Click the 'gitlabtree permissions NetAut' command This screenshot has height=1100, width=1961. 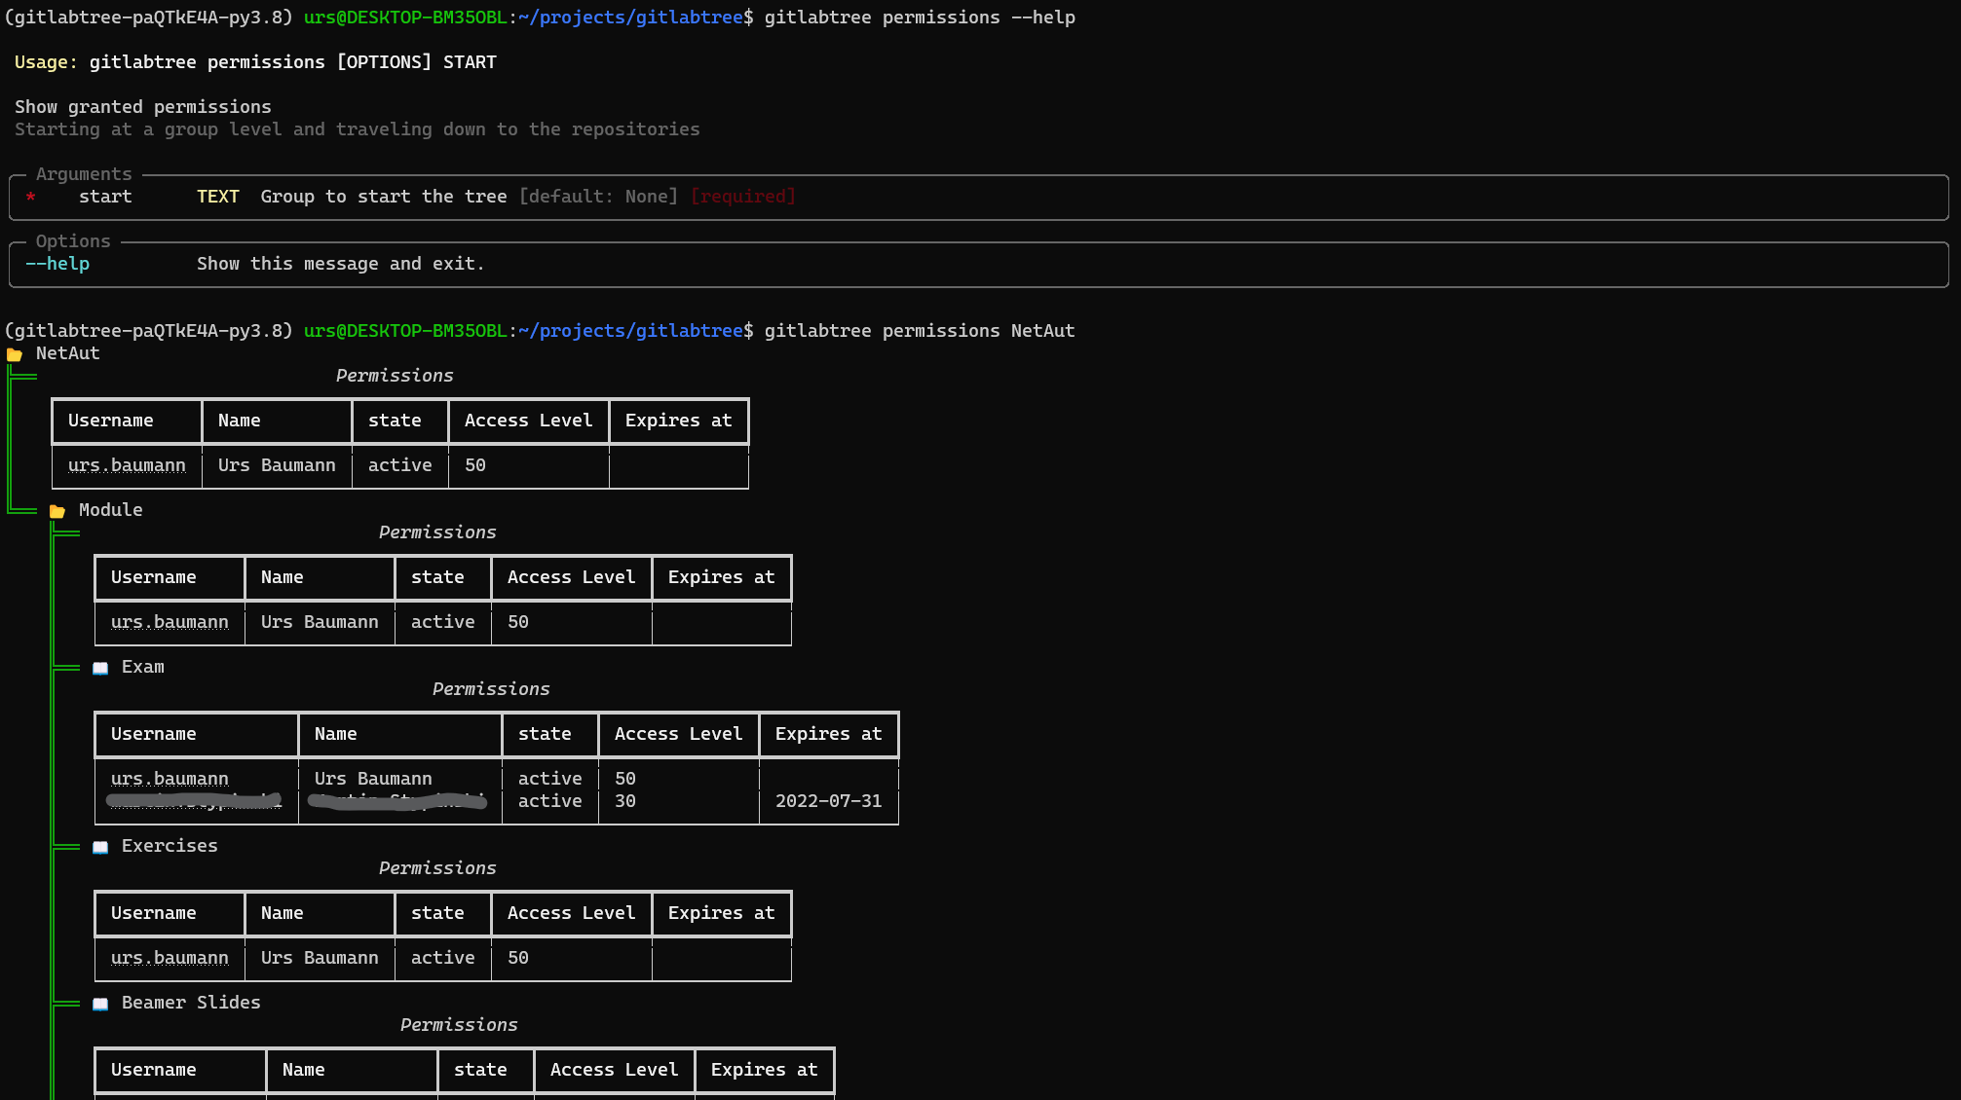pyautogui.click(x=920, y=331)
